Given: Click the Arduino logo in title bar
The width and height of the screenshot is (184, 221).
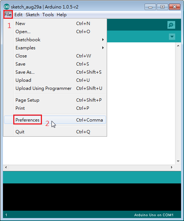Looking at the screenshot, I should coord(7,7).
